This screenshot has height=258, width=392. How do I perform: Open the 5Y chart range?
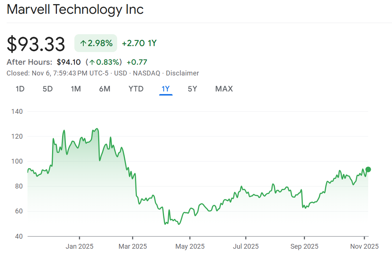click(x=192, y=89)
